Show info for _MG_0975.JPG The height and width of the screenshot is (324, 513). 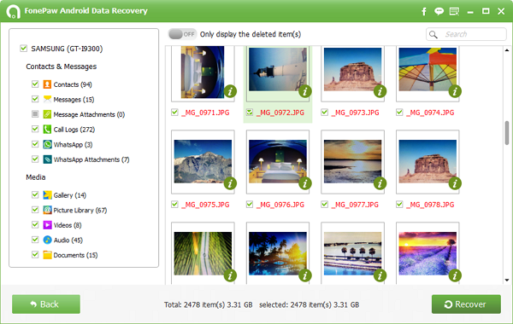tap(230, 183)
